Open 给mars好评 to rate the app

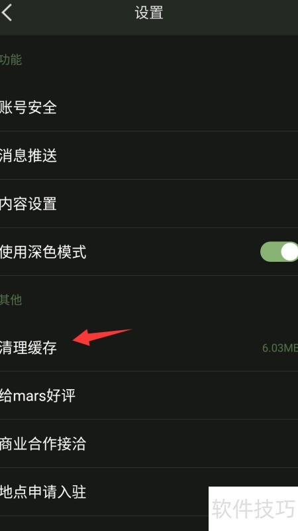149,396
